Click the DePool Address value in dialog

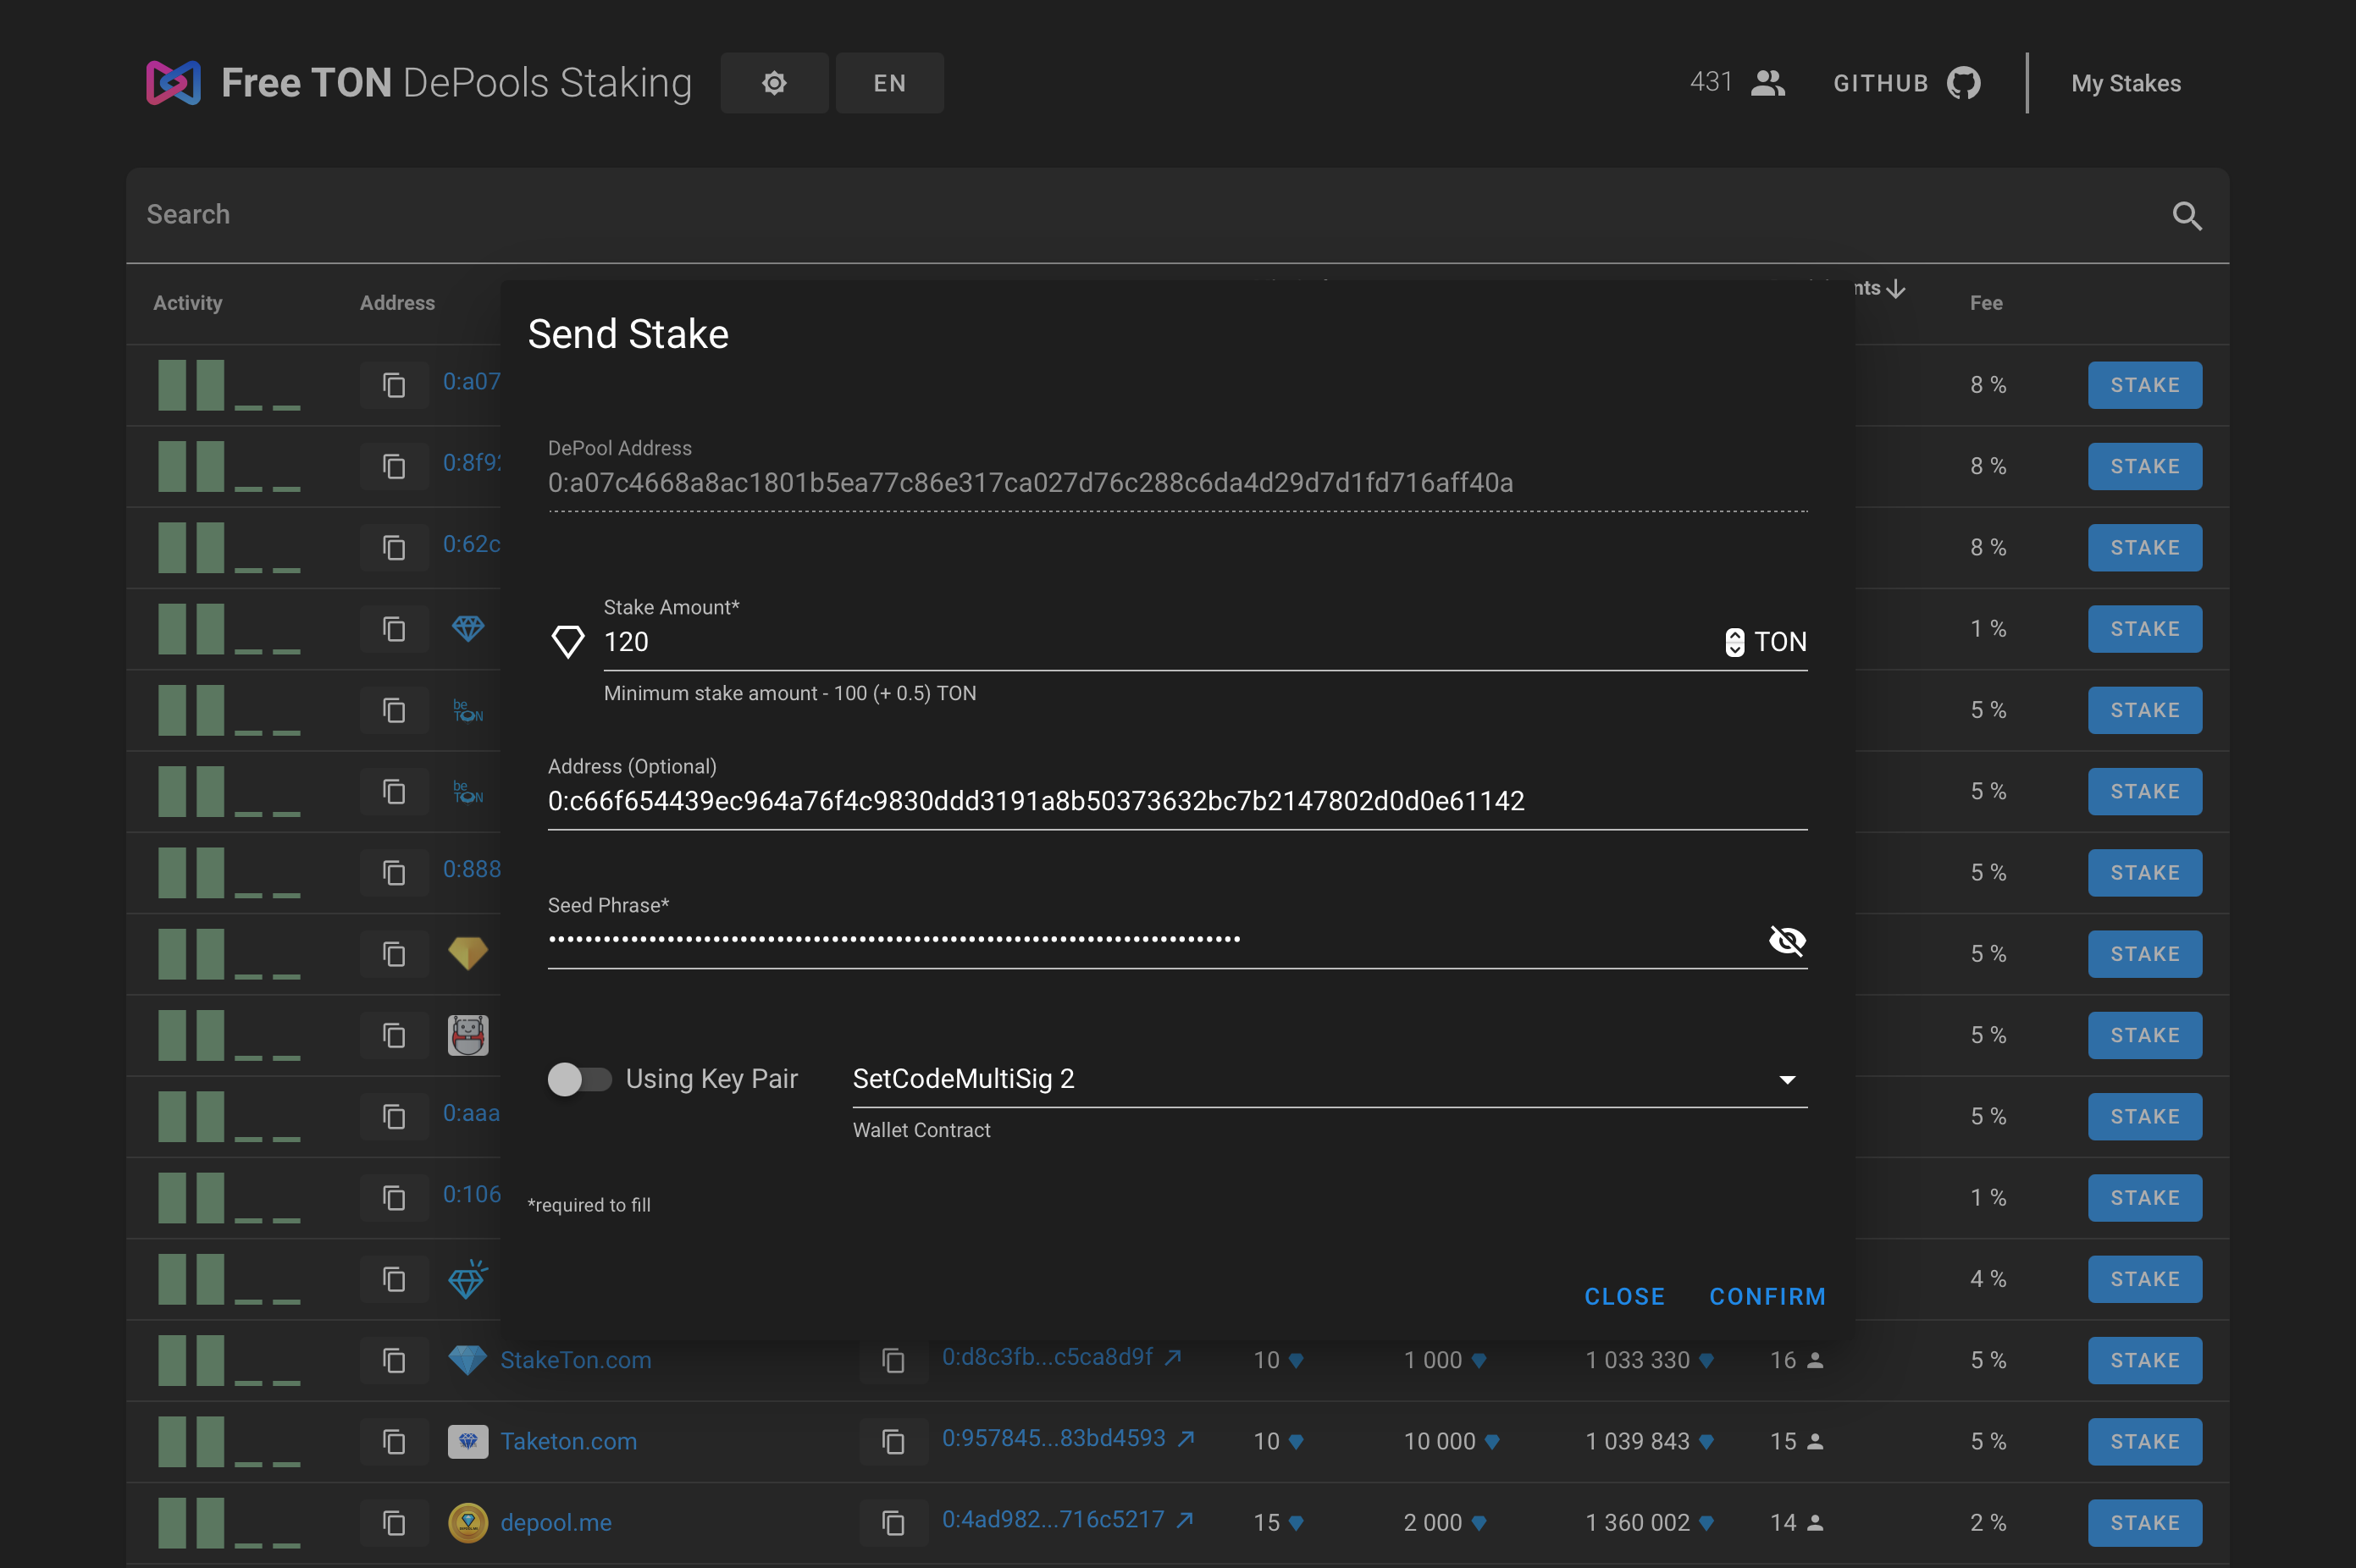click(x=1030, y=483)
